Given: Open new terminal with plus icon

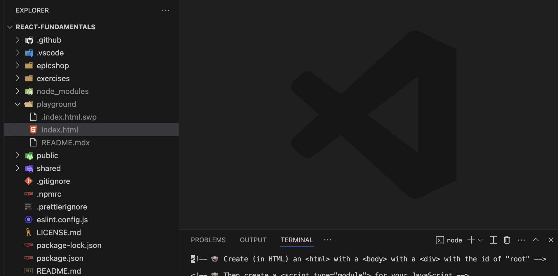Looking at the screenshot, I should pyautogui.click(x=471, y=240).
